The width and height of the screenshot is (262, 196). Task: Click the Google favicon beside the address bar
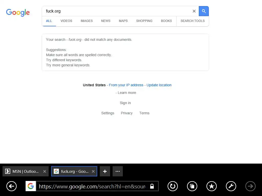(x=31, y=186)
